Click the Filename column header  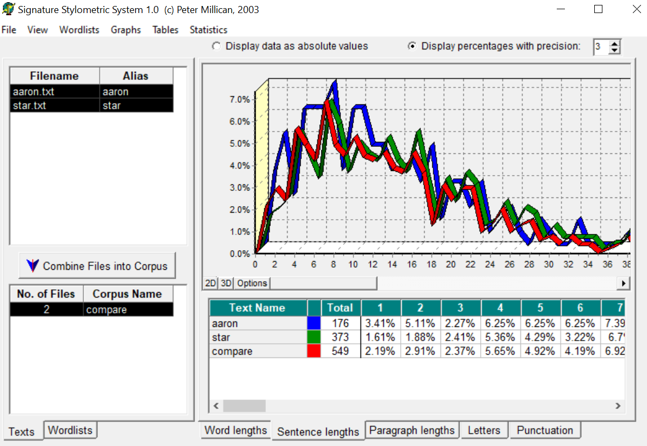tap(54, 76)
